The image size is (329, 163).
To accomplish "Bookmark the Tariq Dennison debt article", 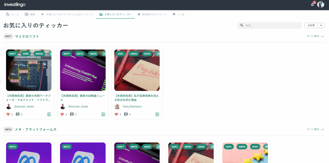I will (x=157, y=114).
